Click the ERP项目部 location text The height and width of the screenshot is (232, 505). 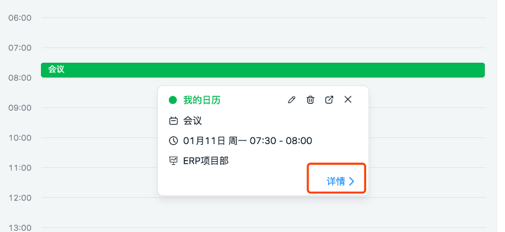[x=206, y=161]
